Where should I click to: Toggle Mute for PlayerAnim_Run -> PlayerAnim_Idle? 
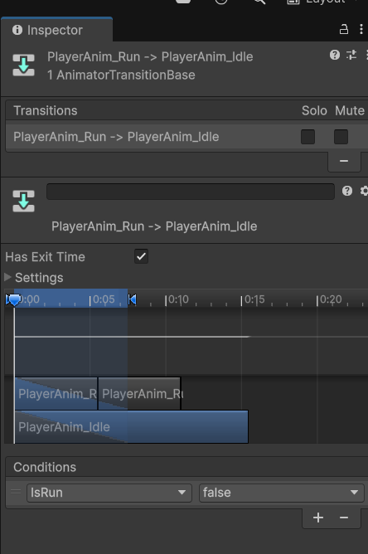(x=341, y=137)
